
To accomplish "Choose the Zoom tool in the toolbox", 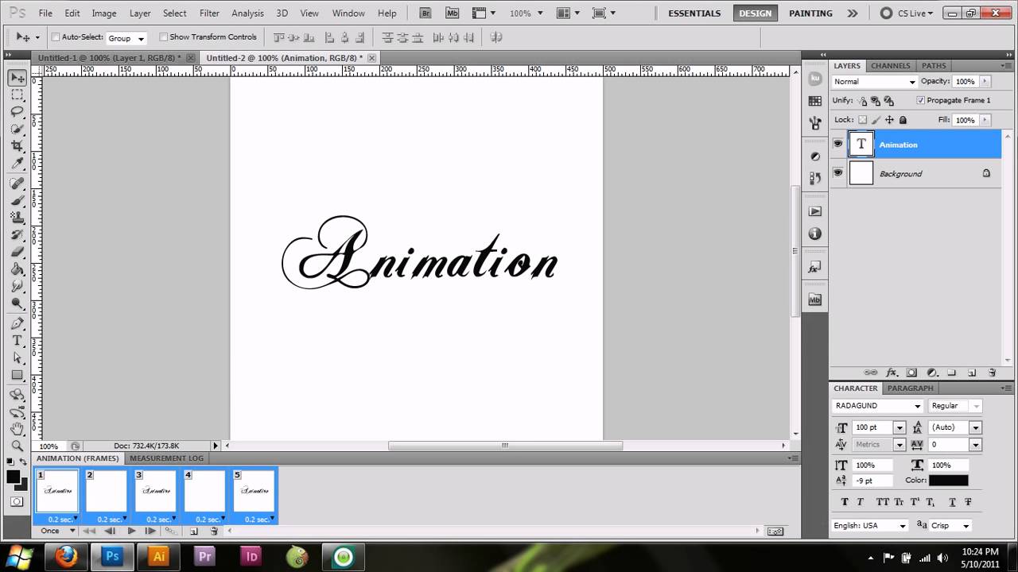I will 17,446.
